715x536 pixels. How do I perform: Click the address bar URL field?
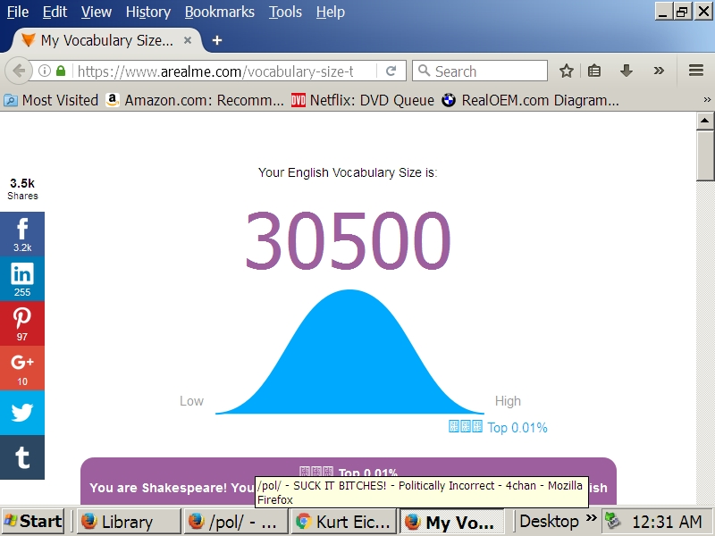click(x=215, y=71)
